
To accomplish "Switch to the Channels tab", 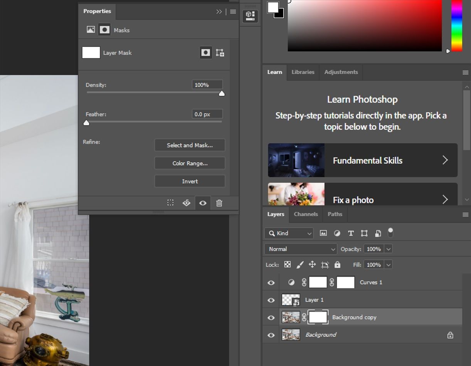I will [306, 214].
